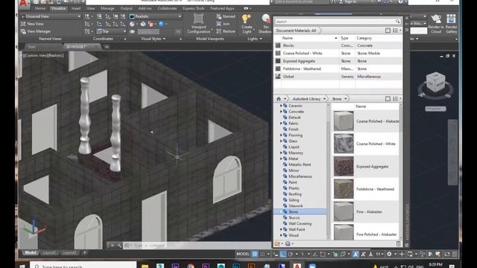Click the search magnifier in Materials Browser
Image resolution: width=477 pixels, height=268 pixels.
(x=397, y=22)
